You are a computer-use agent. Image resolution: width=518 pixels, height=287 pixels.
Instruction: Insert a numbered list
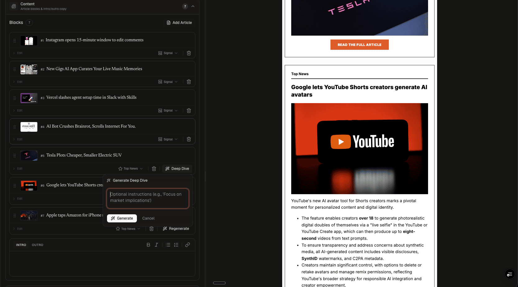(x=176, y=245)
